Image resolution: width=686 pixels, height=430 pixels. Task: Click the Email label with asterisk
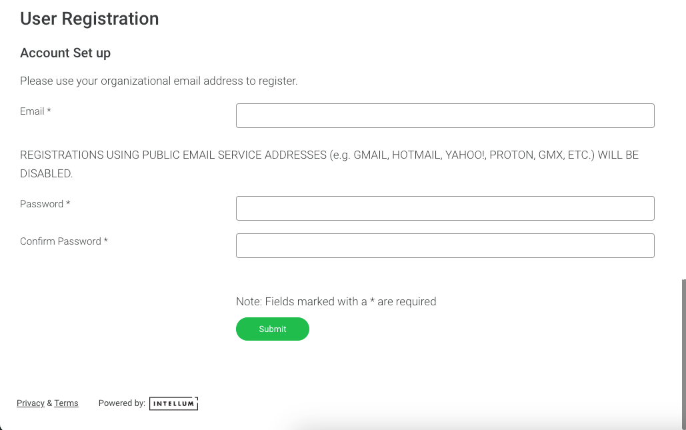click(35, 111)
